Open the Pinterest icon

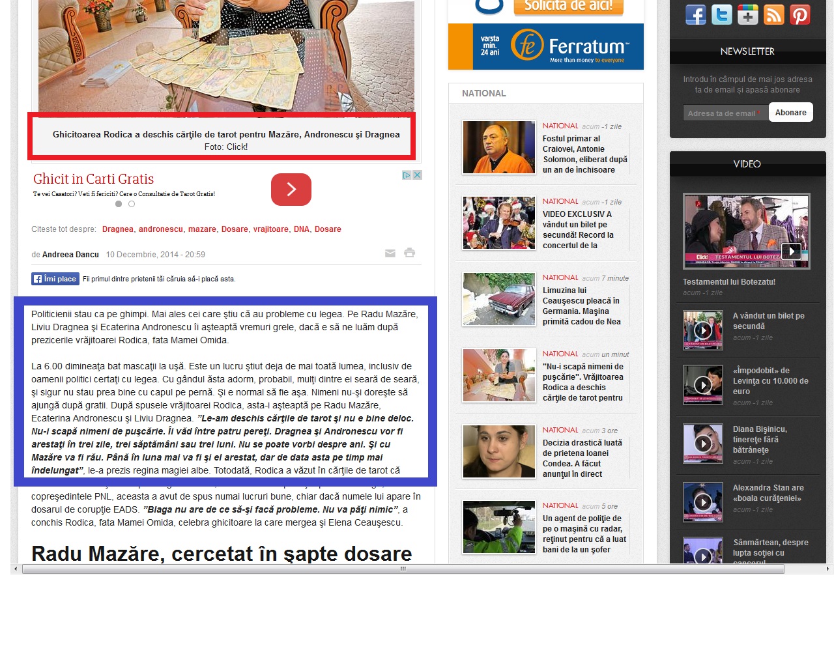799,14
